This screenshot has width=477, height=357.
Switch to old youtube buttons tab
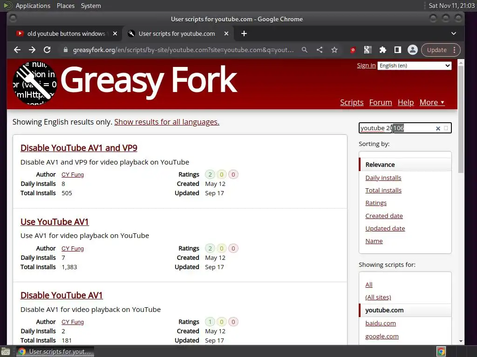(x=66, y=33)
